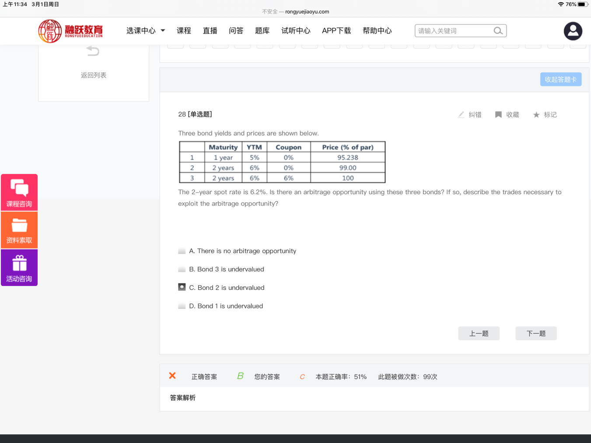The image size is (591, 443).
Task: Select option A no arbitrage opportunity
Action: click(x=182, y=251)
